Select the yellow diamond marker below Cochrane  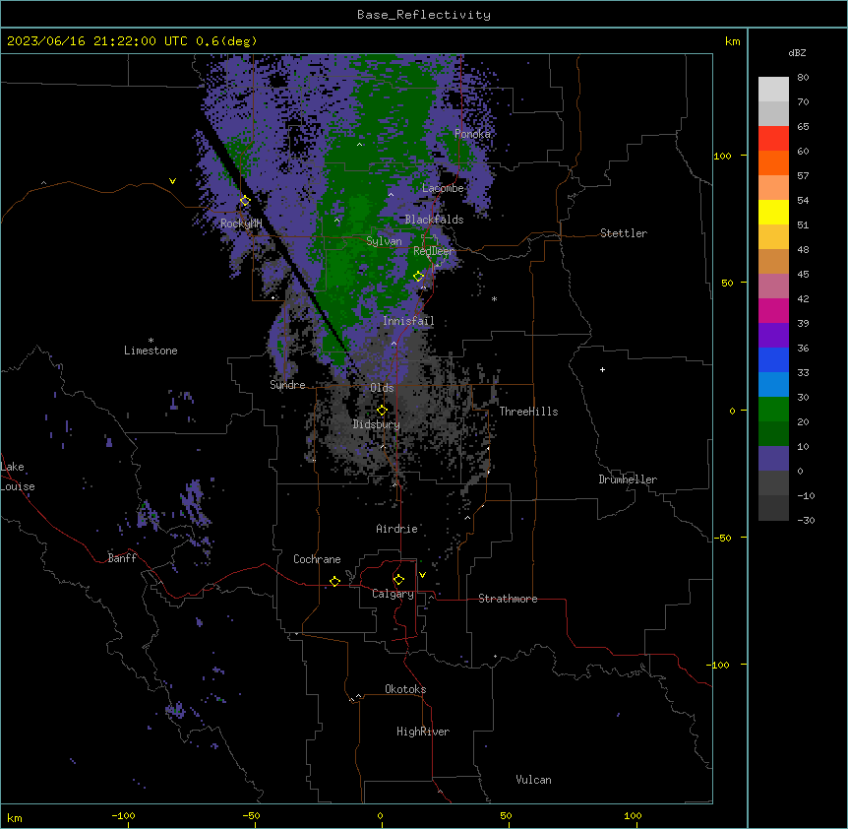(334, 581)
